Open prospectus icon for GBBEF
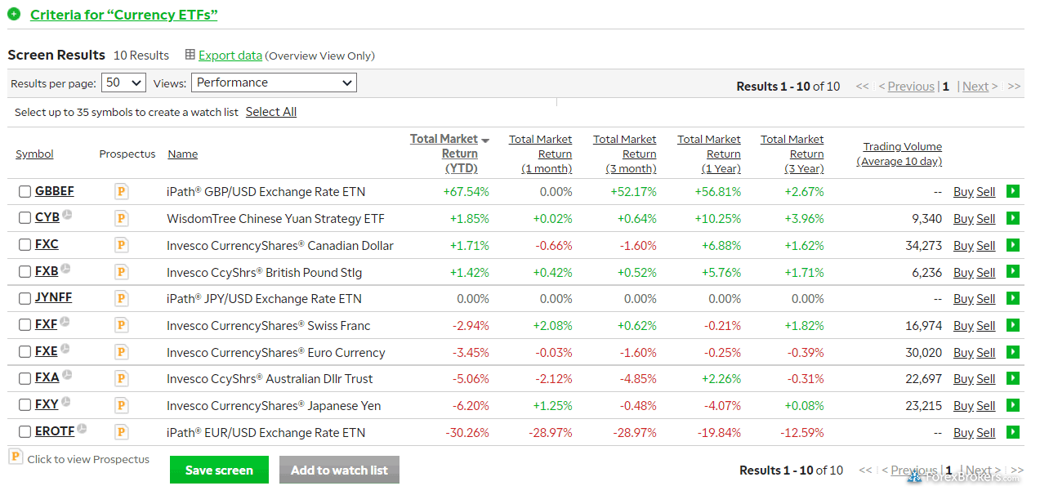Viewport: 1040px width, 495px height. (122, 191)
